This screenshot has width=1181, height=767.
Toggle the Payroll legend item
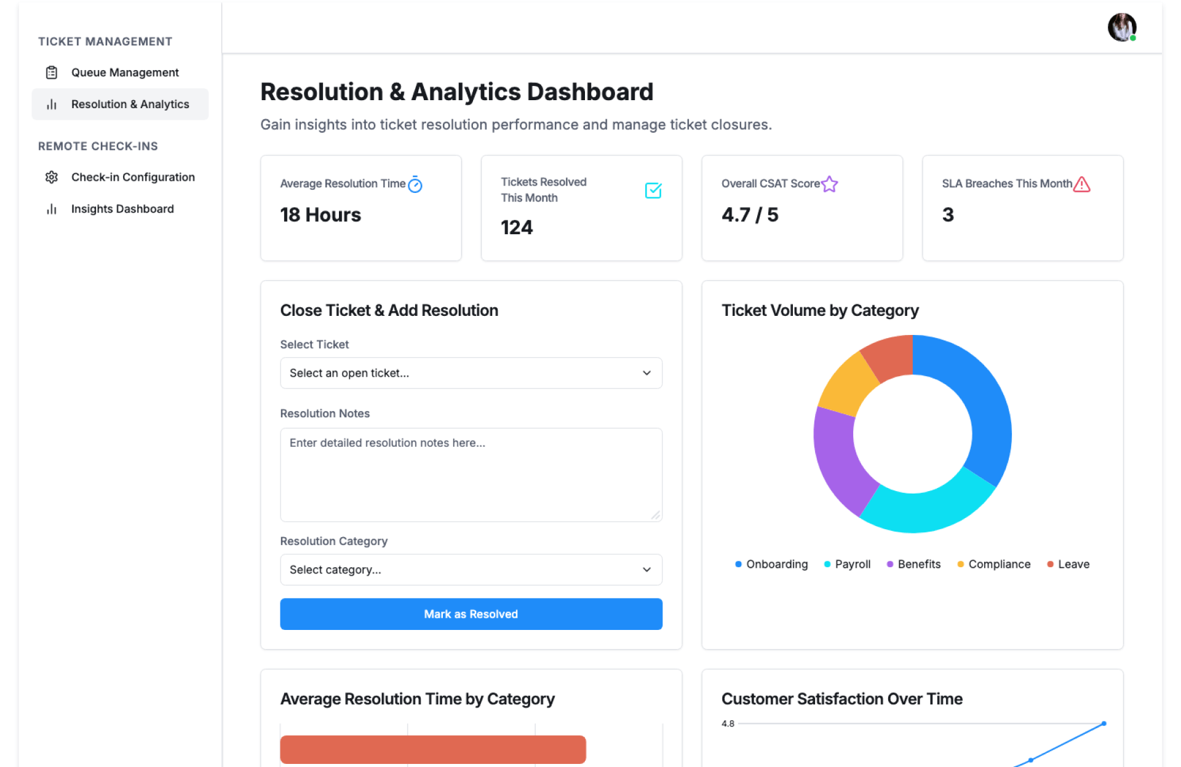pos(847,564)
